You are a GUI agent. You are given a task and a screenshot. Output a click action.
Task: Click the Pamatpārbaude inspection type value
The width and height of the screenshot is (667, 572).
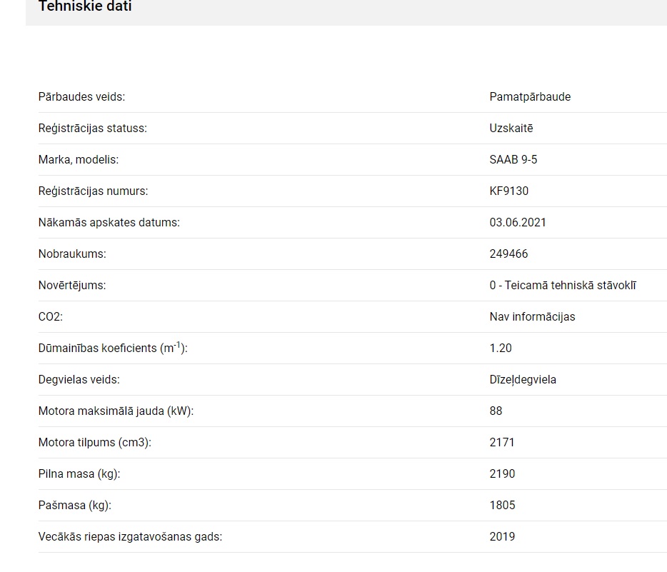530,97
